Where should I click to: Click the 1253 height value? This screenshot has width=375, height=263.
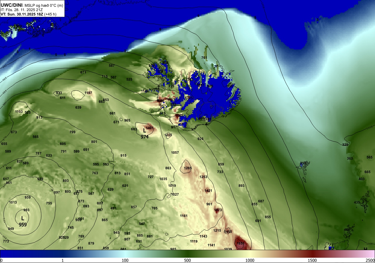point(203,177)
